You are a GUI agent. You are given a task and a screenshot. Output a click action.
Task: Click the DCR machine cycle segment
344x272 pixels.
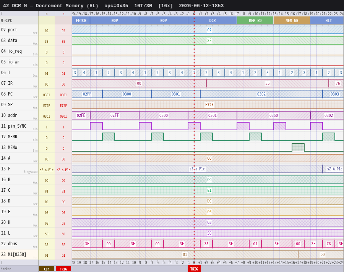coord(212,21)
